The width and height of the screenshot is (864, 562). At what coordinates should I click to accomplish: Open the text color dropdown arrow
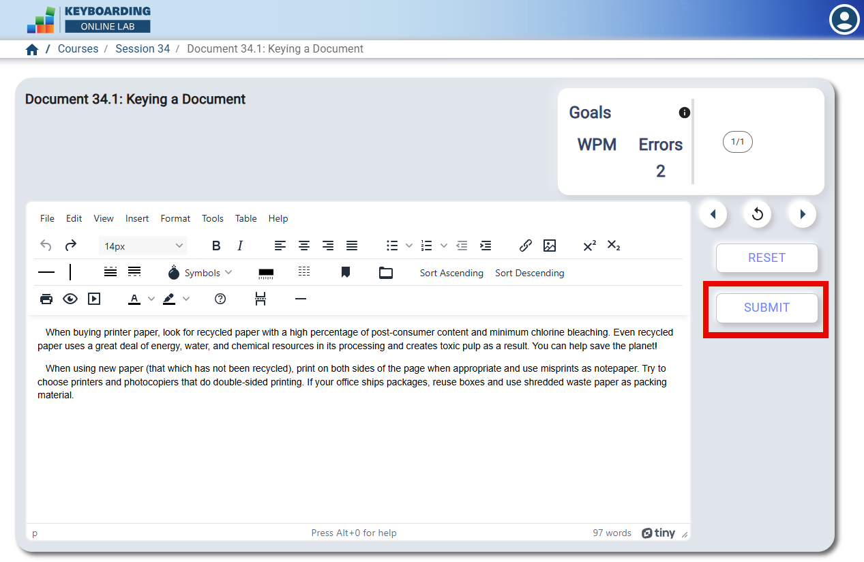point(151,299)
